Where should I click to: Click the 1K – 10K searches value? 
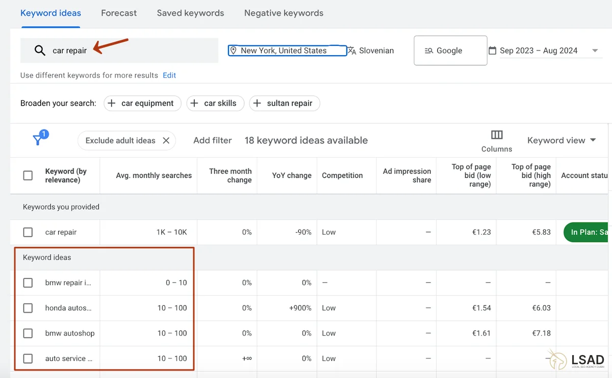[172, 232]
